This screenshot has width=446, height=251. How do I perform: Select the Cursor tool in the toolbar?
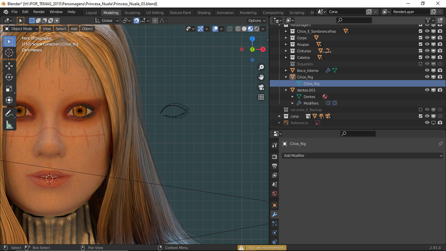click(x=9, y=53)
